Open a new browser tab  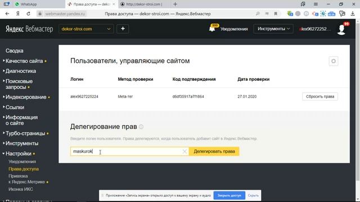pos(175,4)
